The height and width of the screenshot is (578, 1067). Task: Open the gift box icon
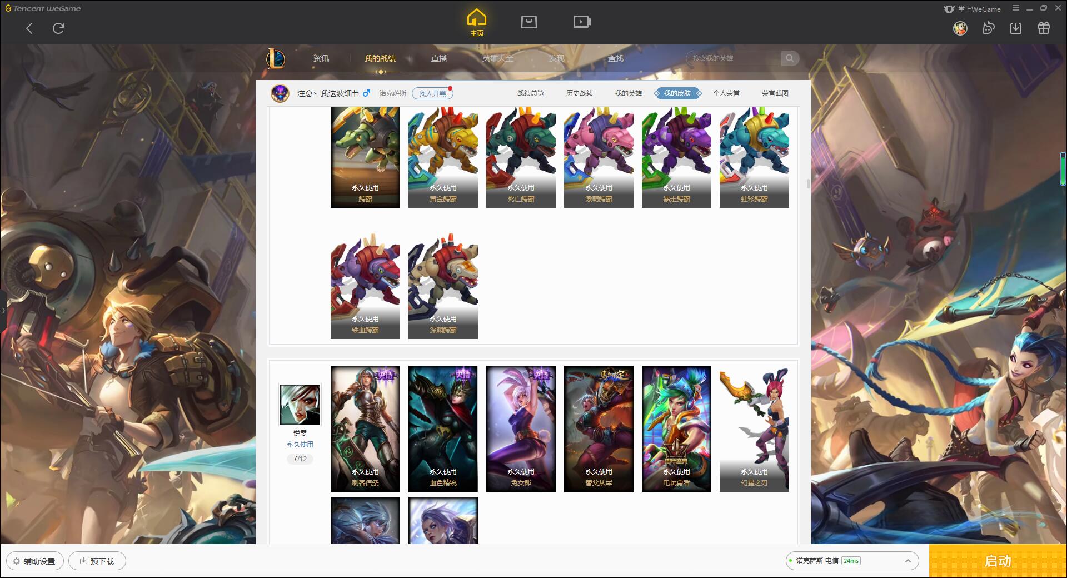click(x=1044, y=28)
